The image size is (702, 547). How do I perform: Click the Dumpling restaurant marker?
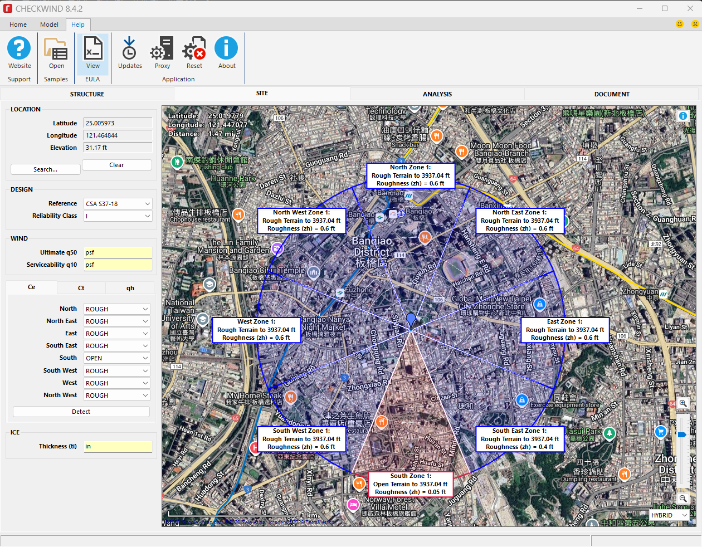click(x=625, y=474)
